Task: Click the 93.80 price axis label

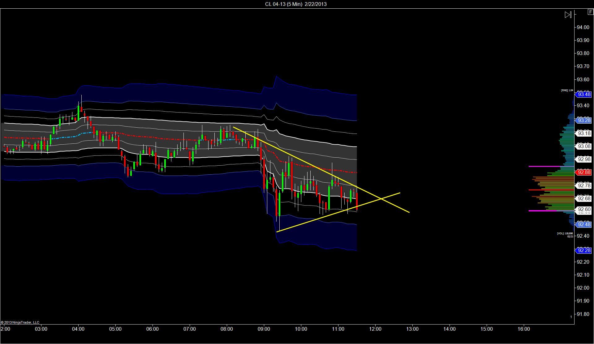Action: 583,53
